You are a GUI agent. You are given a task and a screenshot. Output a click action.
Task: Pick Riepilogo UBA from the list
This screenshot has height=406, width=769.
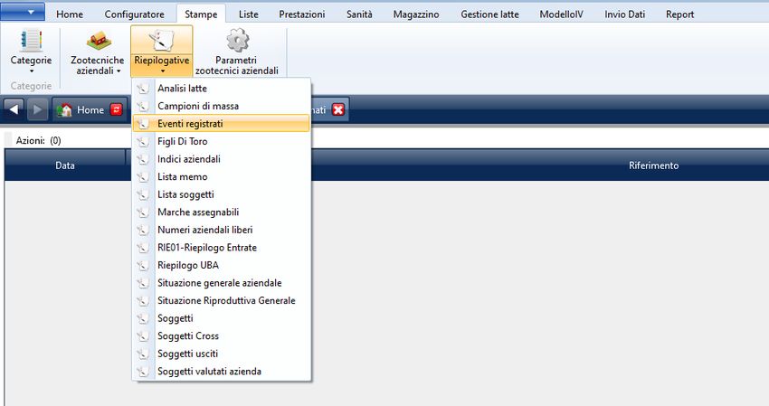[x=188, y=265]
